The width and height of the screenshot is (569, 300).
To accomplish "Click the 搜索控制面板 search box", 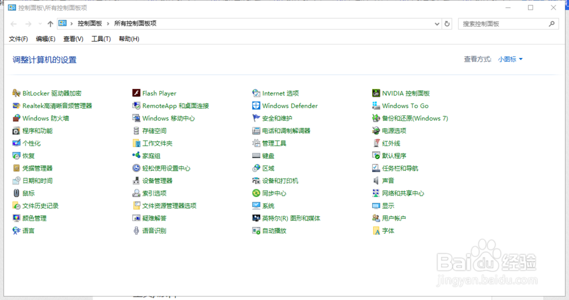I will 508,23.
